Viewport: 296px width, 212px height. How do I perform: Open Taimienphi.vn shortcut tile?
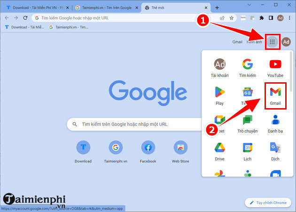click(x=116, y=152)
